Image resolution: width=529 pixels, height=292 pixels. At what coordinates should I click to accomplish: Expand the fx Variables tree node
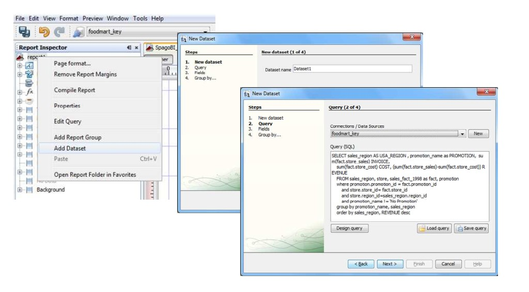[20, 92]
